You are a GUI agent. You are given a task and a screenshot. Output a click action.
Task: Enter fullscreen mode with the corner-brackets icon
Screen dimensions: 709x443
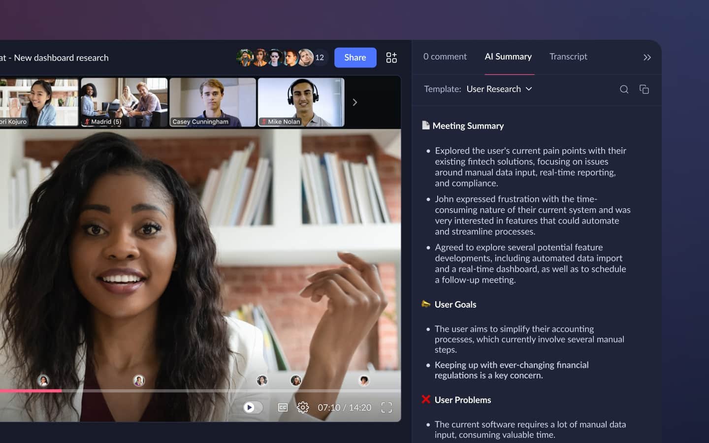coord(387,408)
